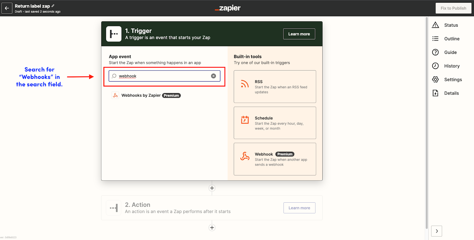Click Premium badge beside Webhooks by Zapier
This screenshot has width=474, height=240.
[x=171, y=95]
